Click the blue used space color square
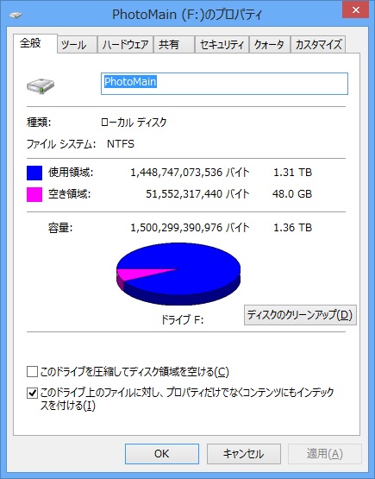The width and height of the screenshot is (375, 479). click(x=34, y=173)
